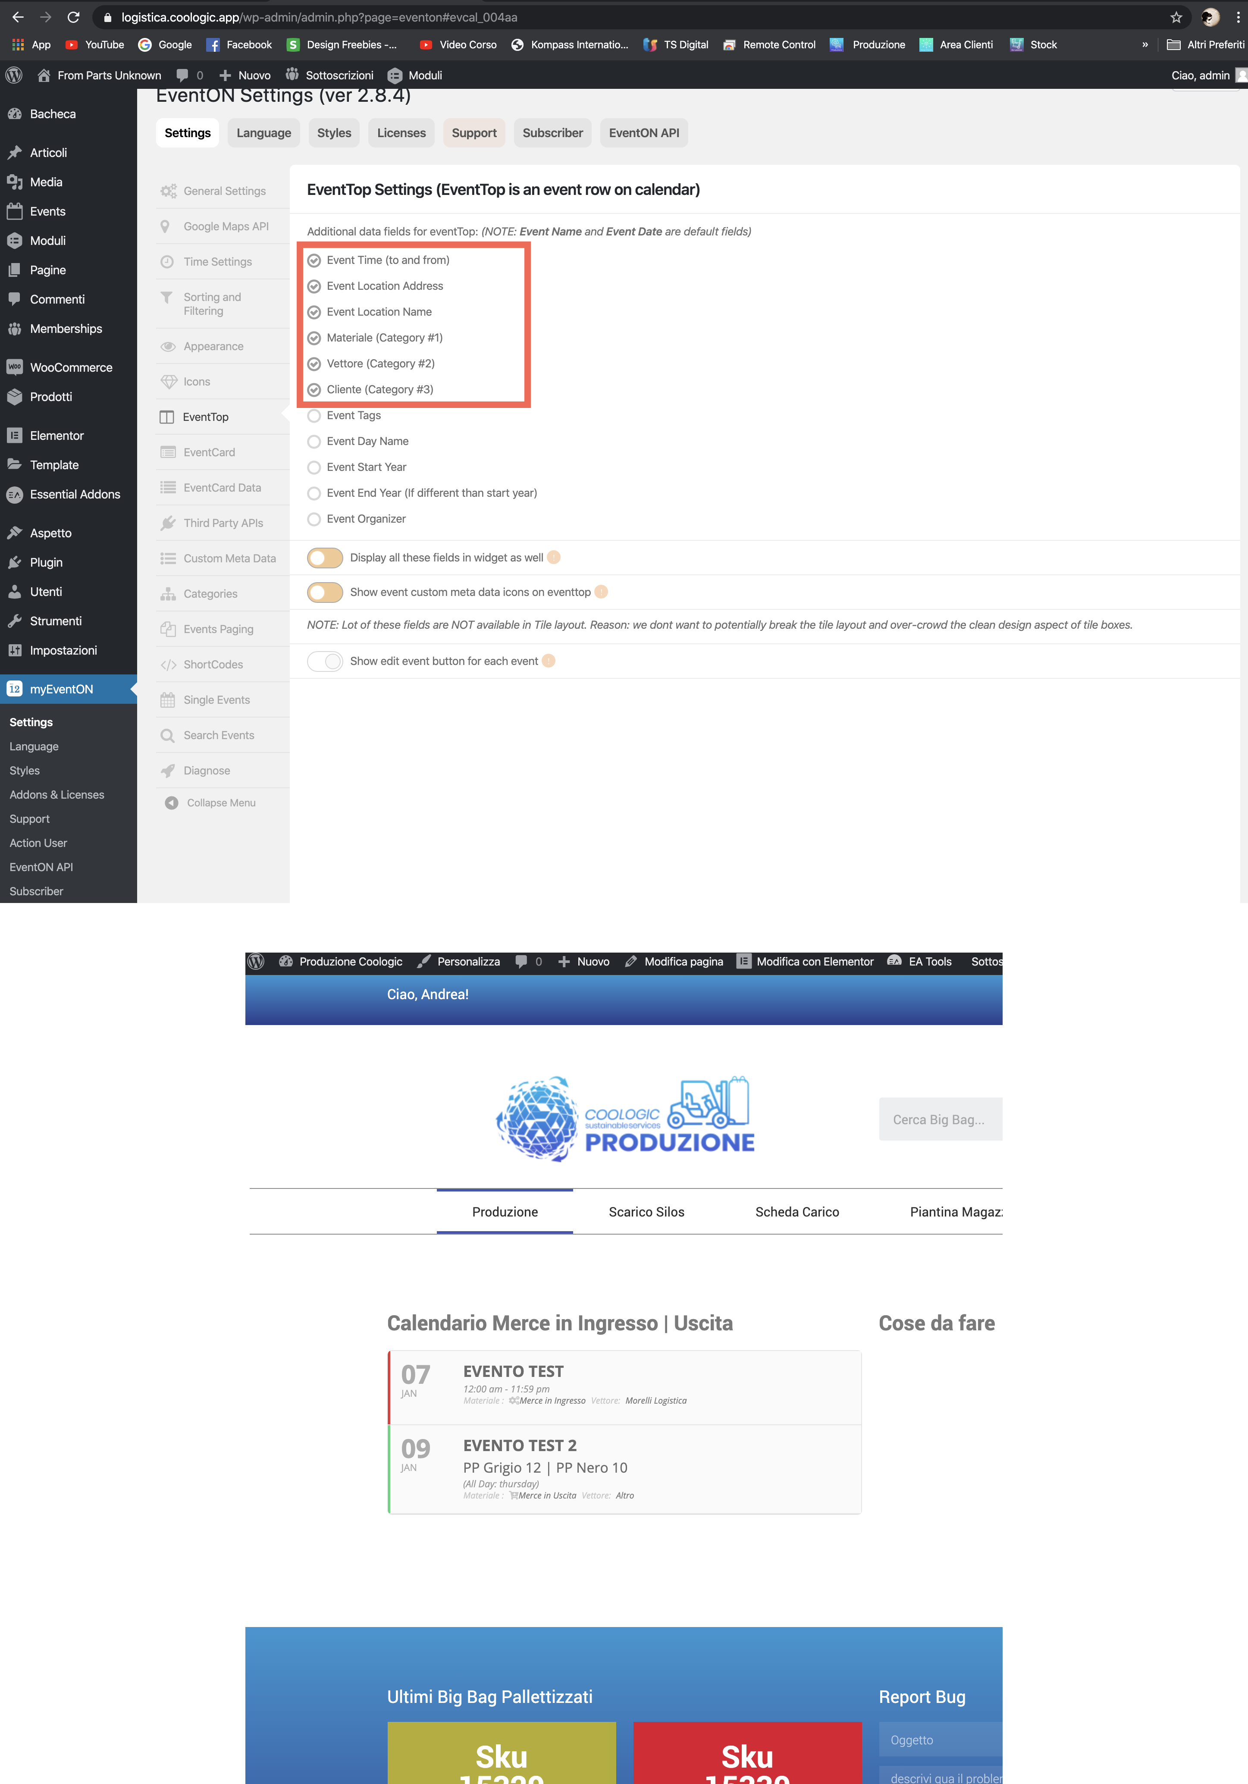
Task: Toggle Show edit event button switch
Action: (325, 661)
